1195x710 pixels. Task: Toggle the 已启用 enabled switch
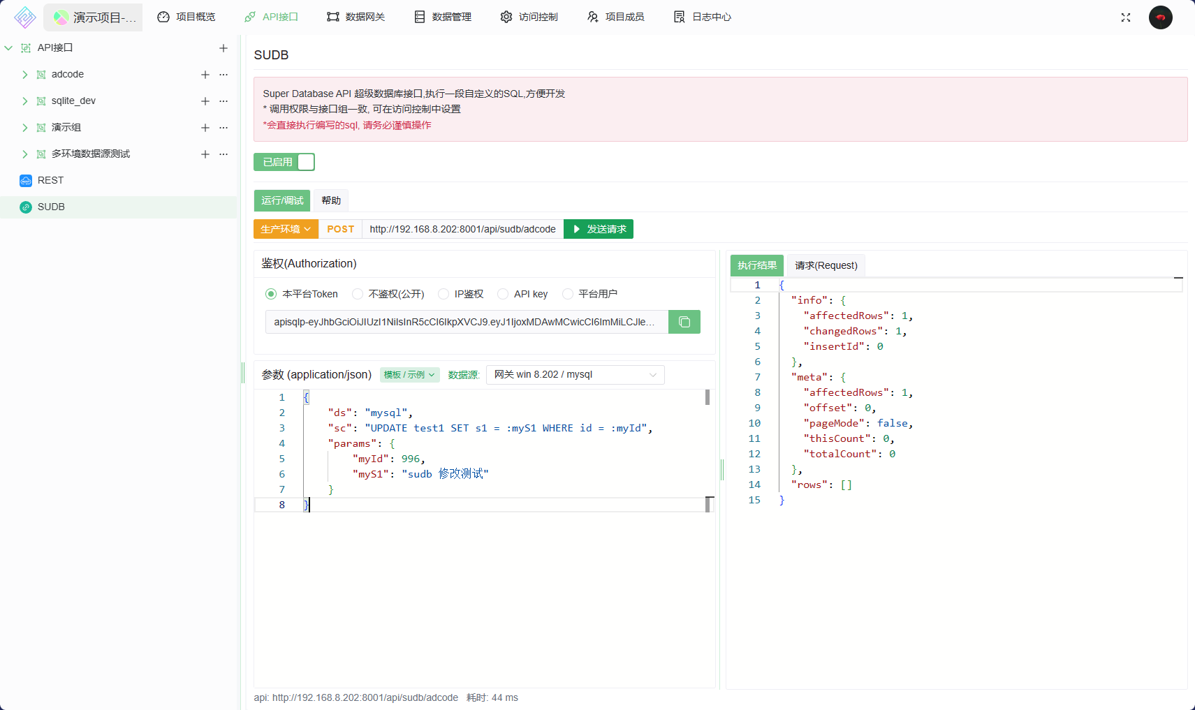284,162
